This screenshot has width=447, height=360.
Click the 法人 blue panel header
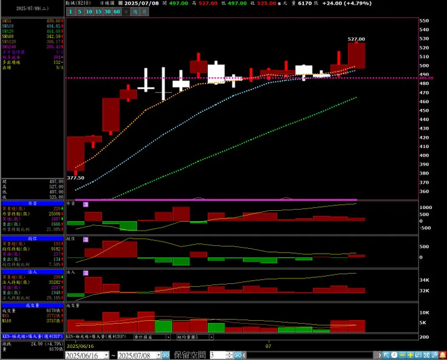coord(33,272)
